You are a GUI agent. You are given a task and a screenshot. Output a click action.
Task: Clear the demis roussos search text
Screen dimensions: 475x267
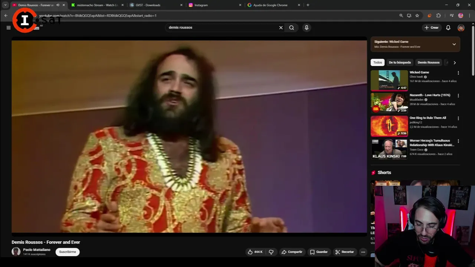281,27
